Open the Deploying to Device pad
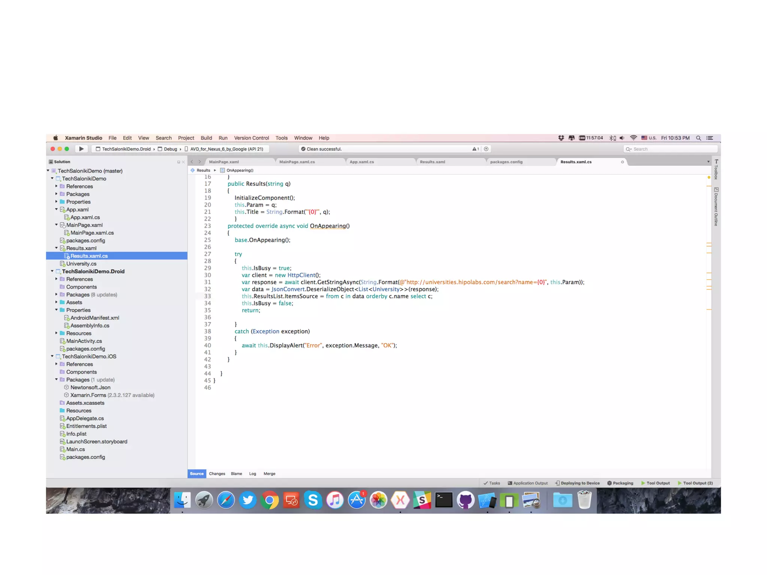 pos(577,483)
